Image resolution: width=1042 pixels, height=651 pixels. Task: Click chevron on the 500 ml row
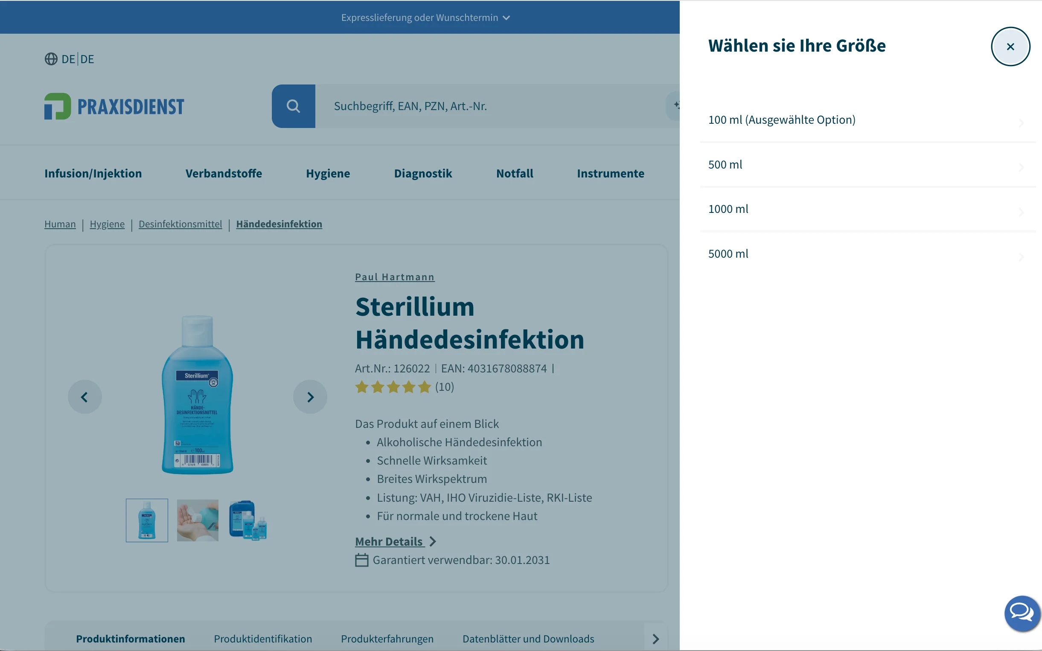[x=1022, y=168]
